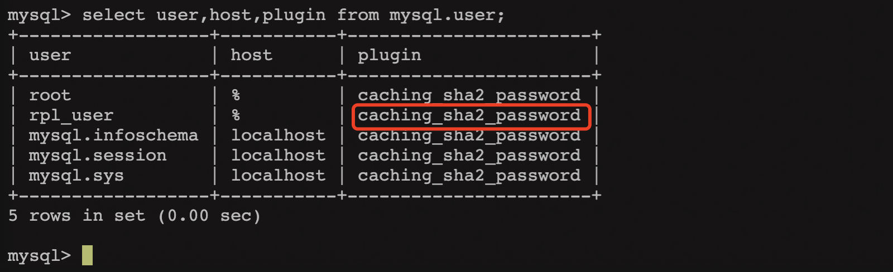The height and width of the screenshot is (272, 893).
Task: Click the '%' host of root
Action: [236, 95]
